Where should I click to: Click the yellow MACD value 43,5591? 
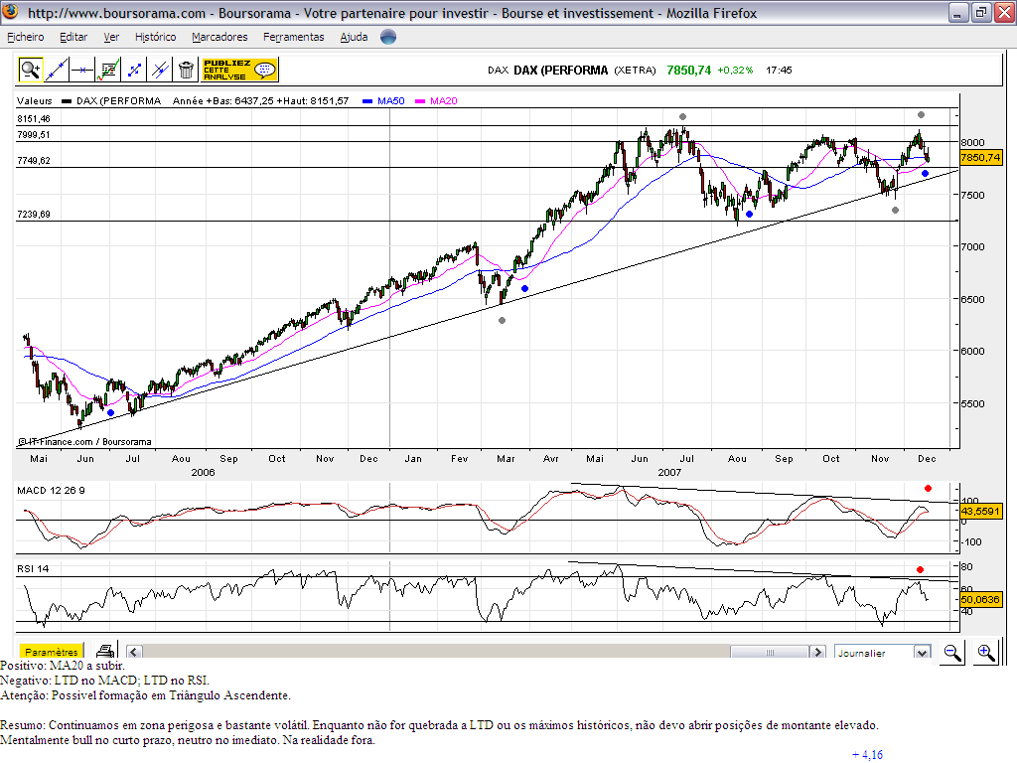pyautogui.click(x=980, y=512)
